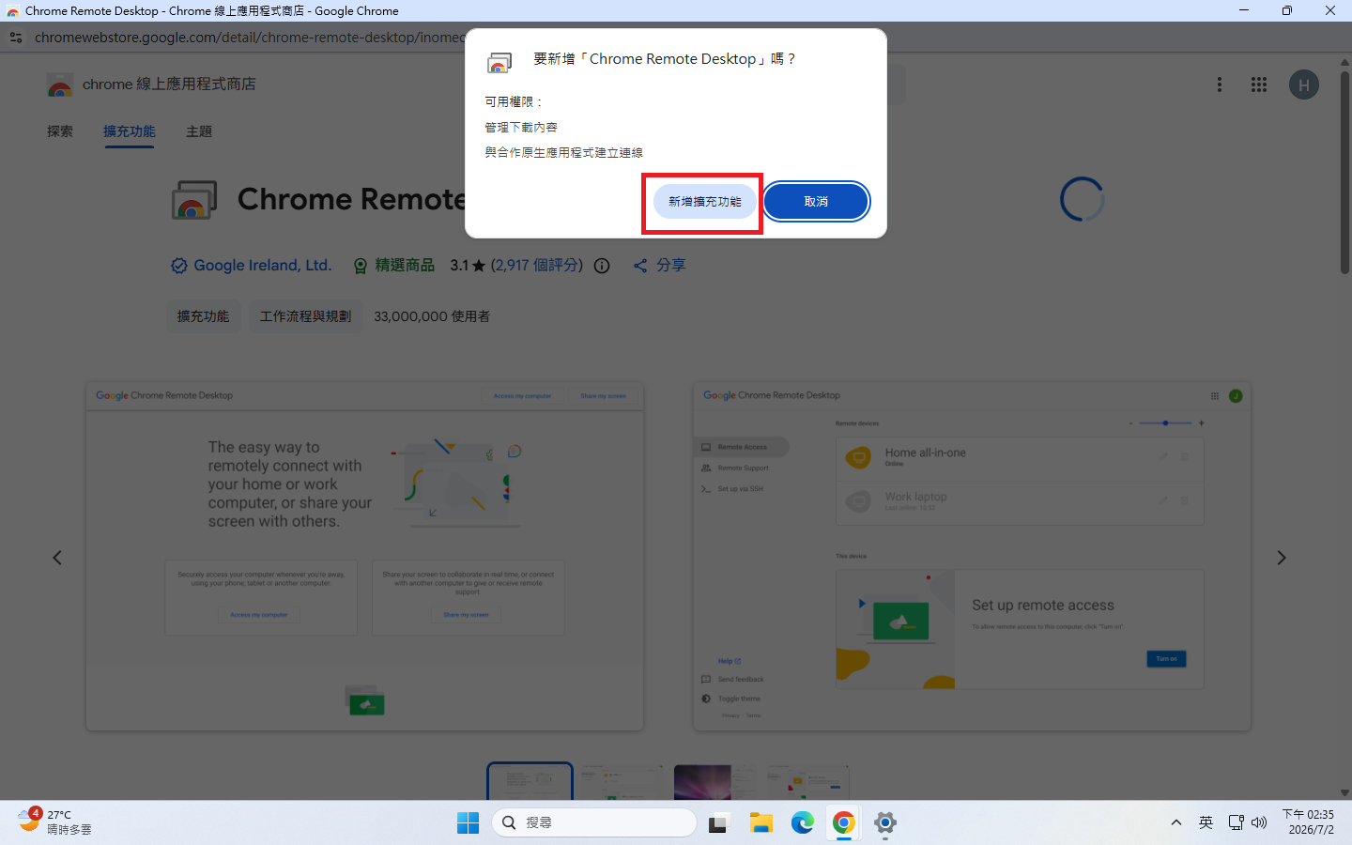1352x845 pixels.
Task: Click the 與合作原生應用程式建立連線 permission text
Action: (563, 152)
